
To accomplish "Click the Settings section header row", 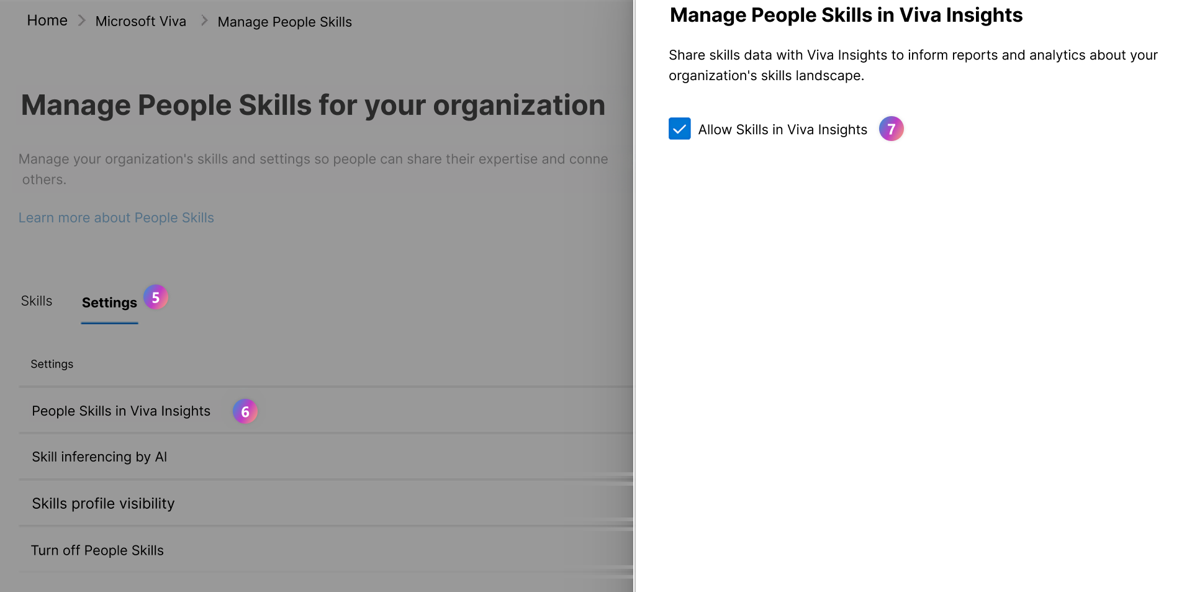I will (52, 363).
